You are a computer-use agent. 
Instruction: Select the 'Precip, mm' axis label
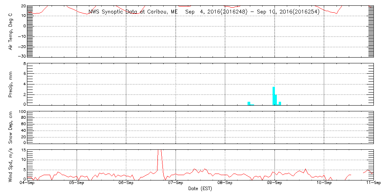pyautogui.click(x=11, y=84)
